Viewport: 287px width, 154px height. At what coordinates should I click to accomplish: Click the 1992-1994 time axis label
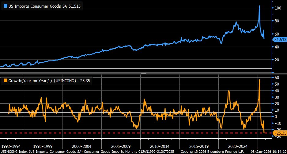pos(11,146)
